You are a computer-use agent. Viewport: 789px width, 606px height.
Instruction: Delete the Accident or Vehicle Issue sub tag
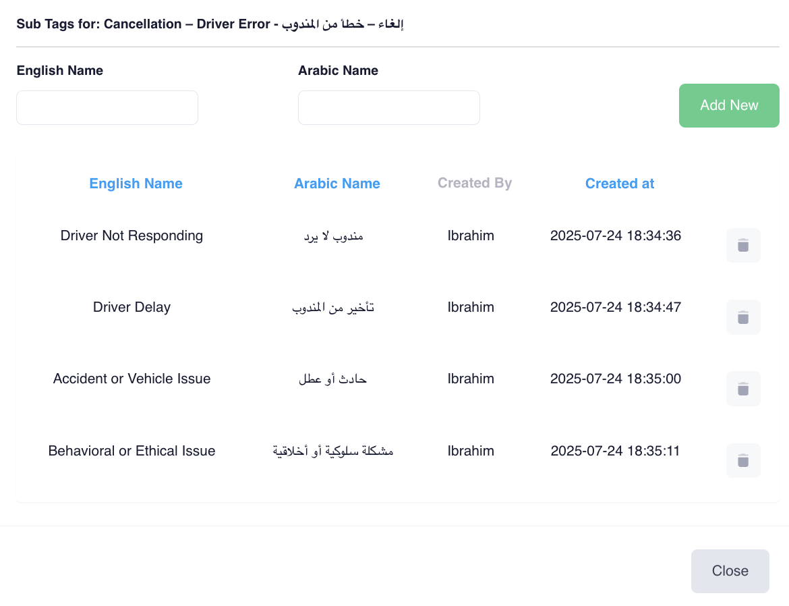(x=742, y=389)
